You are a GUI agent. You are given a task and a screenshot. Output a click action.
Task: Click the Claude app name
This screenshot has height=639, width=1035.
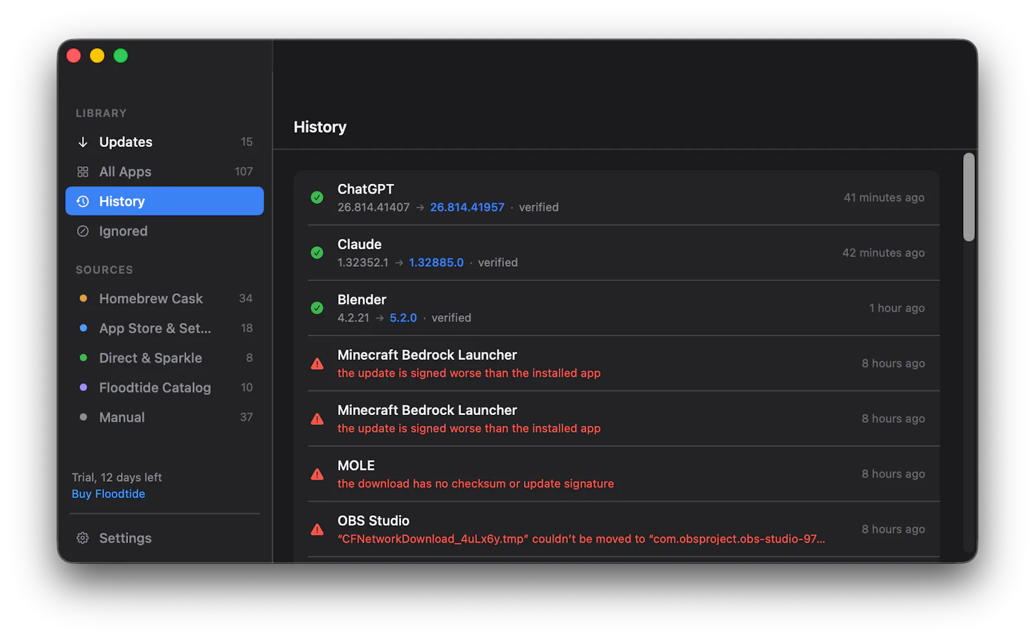[x=360, y=244]
